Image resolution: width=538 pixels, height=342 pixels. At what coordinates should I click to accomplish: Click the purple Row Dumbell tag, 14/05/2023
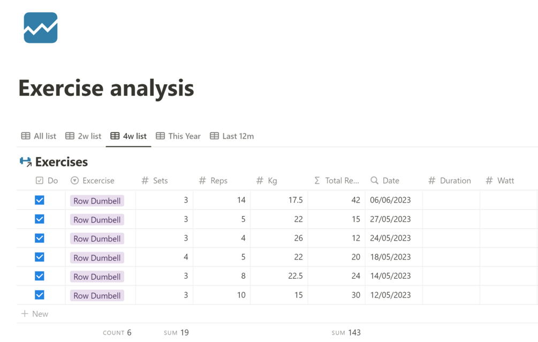[x=97, y=277]
